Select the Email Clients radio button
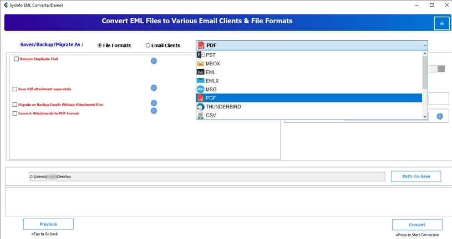Image resolution: width=452 pixels, height=239 pixels. point(148,45)
